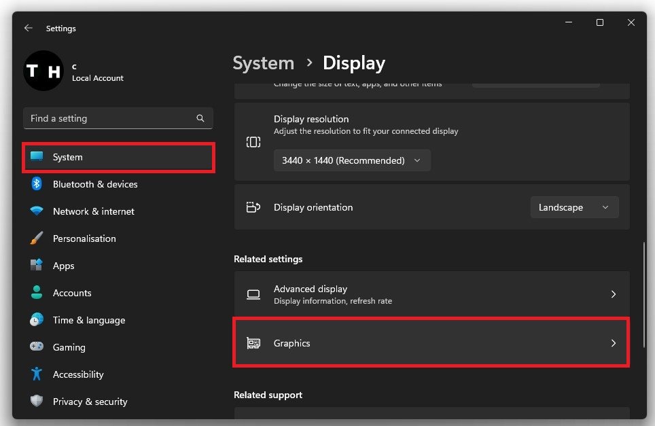Click the Accessibility figure icon
655x426 pixels.
click(x=37, y=374)
